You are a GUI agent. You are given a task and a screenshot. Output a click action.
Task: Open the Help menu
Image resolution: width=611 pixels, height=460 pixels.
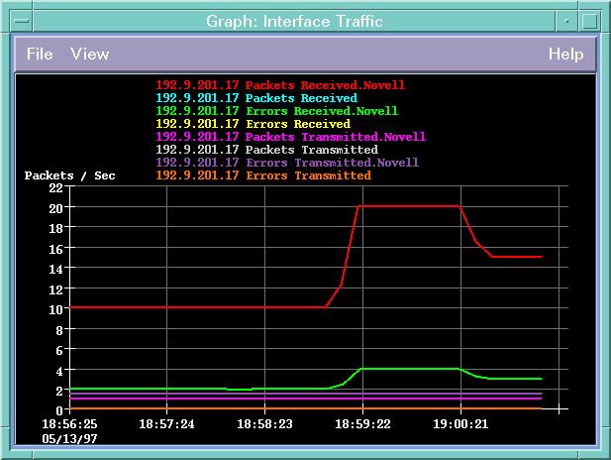(x=565, y=55)
